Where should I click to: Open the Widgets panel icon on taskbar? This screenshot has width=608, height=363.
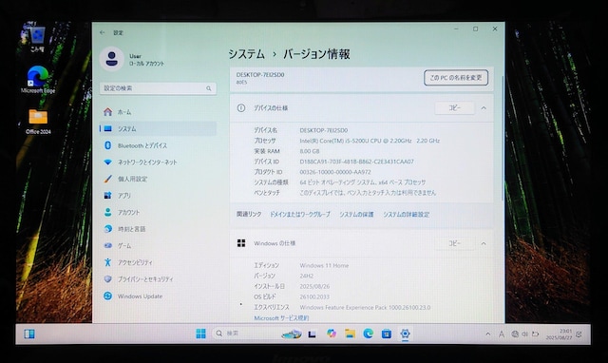tap(29, 334)
